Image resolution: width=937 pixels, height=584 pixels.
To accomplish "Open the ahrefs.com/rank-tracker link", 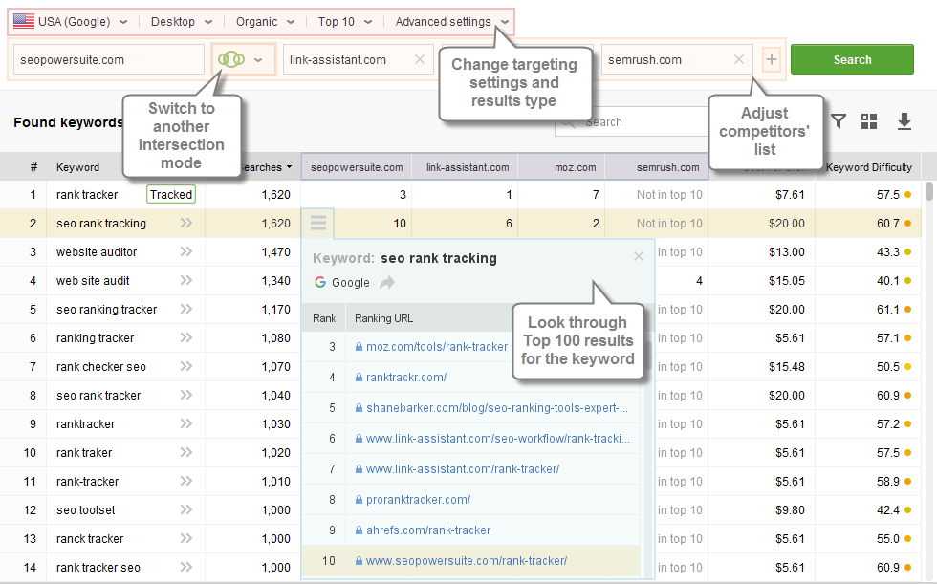I will coord(428,530).
